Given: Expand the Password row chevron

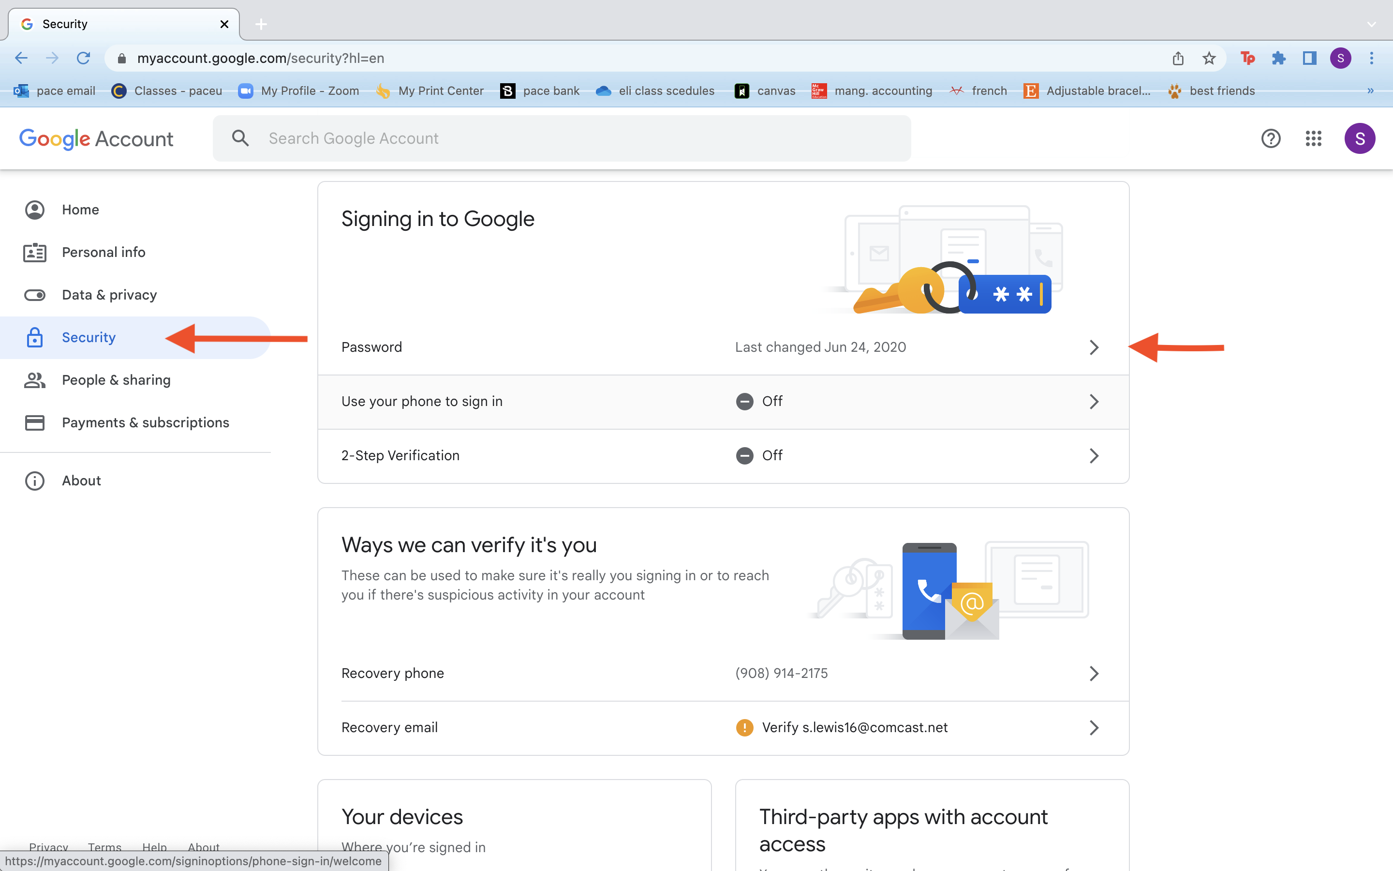Looking at the screenshot, I should [x=1094, y=347].
